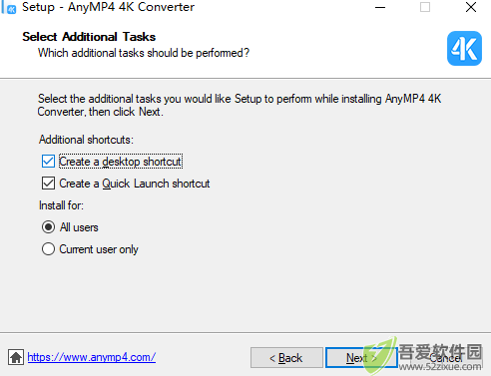Image resolution: width=491 pixels, height=376 pixels.
Task: Cancel the installation
Action: coord(446,358)
